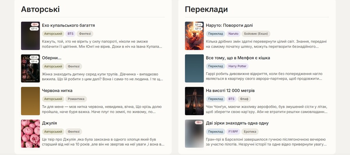This screenshot has width=350, height=155.
Task: Open the story titled 'Джулія'
Action: pos(49,123)
